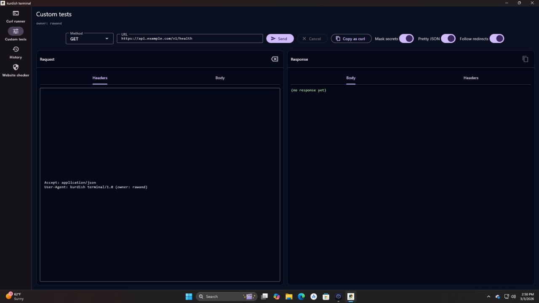
Task: Click the Copy as curl button
Action: click(351, 38)
